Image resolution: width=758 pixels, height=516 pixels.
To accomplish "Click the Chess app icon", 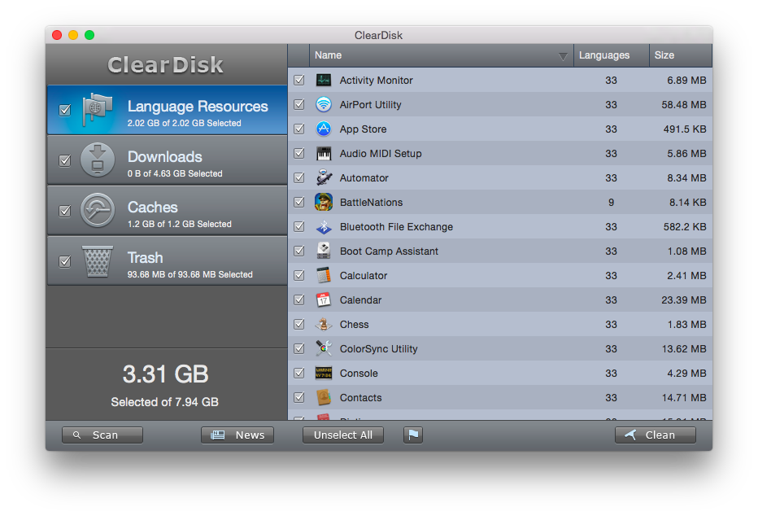I will click(x=324, y=324).
